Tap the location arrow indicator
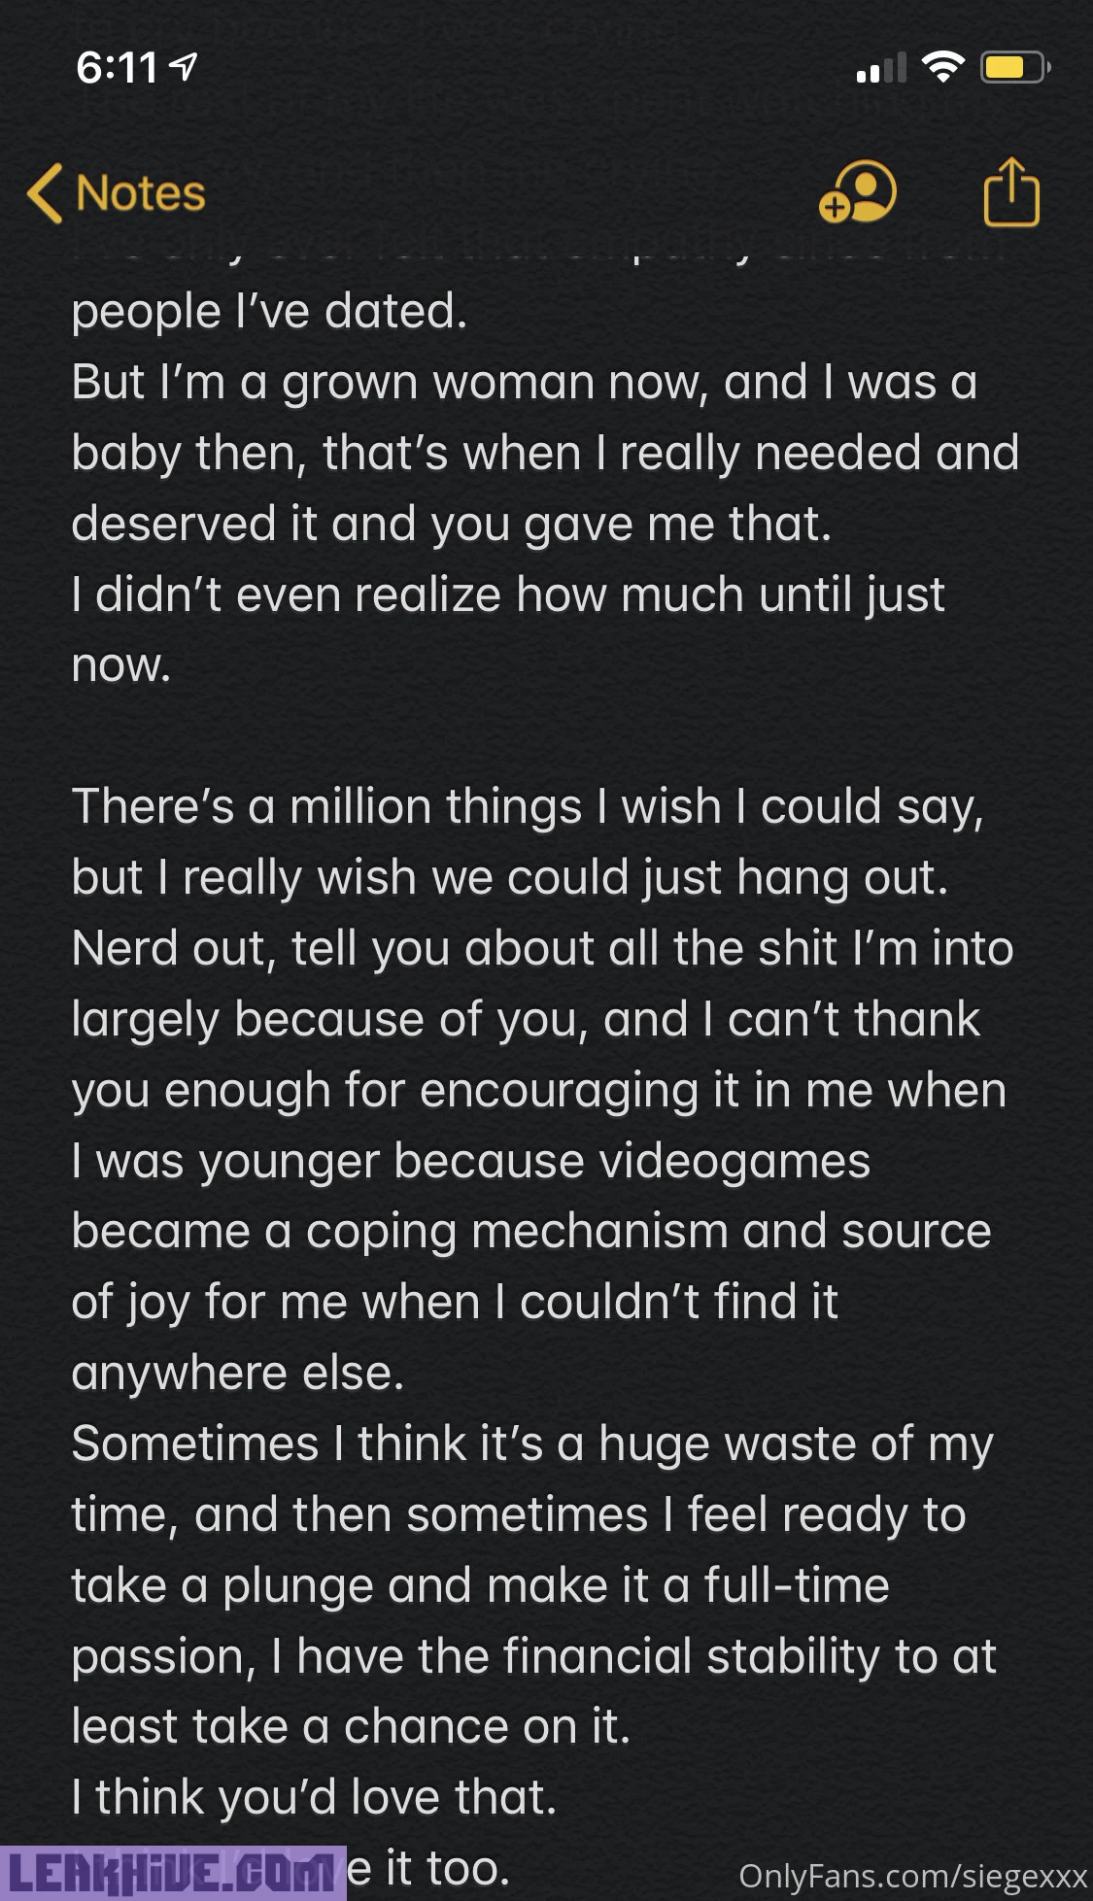 184,67
